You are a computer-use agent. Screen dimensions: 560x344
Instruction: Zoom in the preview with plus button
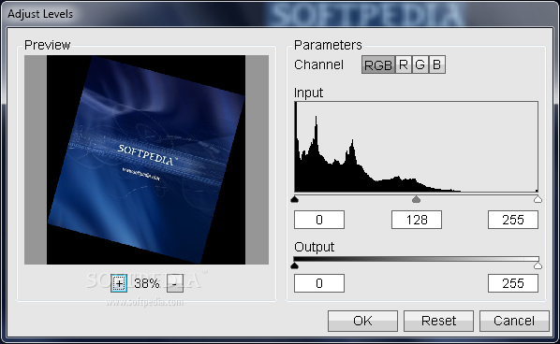tap(119, 283)
